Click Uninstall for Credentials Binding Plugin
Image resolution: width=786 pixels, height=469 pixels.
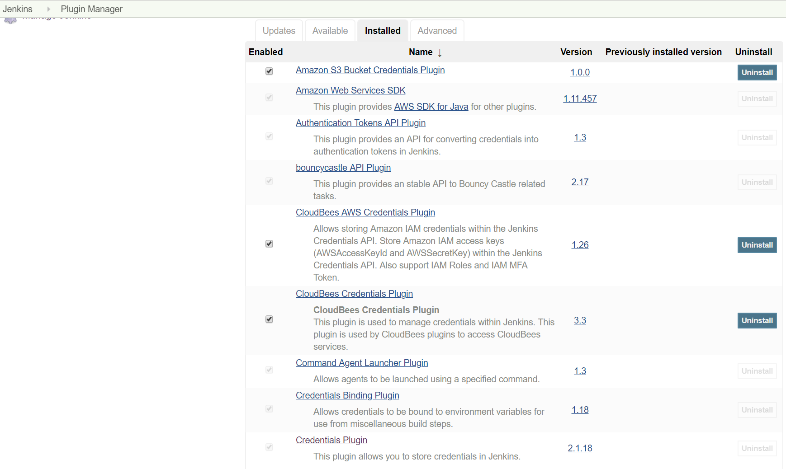point(757,410)
